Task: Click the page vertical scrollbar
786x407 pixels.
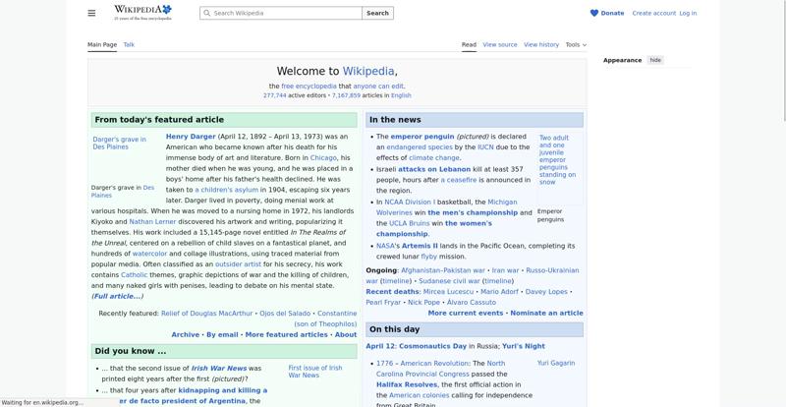Action: tap(783, 60)
